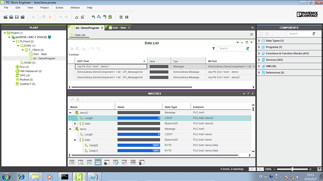
Task: Undo the last action with the toolbar arrow
Action: (61, 17)
